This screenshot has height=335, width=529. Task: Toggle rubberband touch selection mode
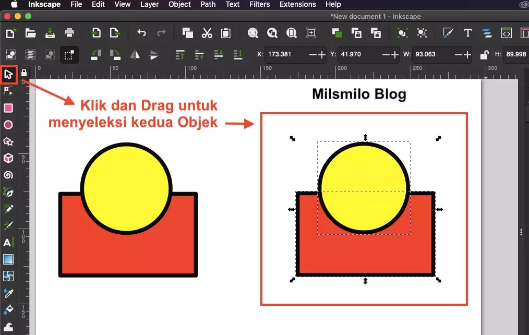pyautogui.click(x=69, y=55)
